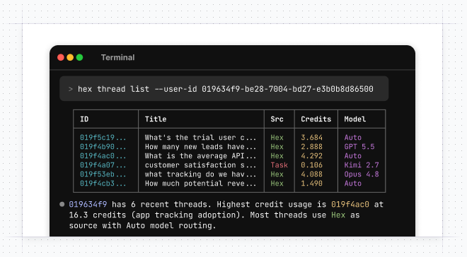Click the Opus 4.8 model cell
Viewport: 467px width, 257px height.
point(362,174)
